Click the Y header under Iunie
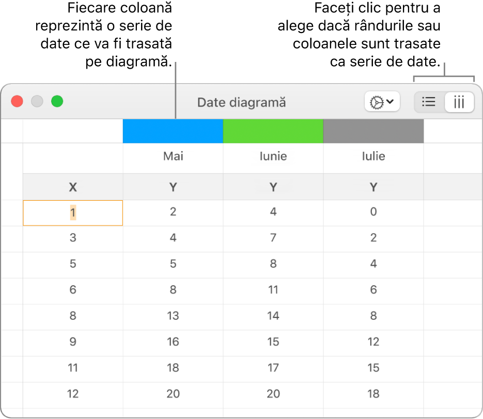483x419 pixels. (x=273, y=187)
